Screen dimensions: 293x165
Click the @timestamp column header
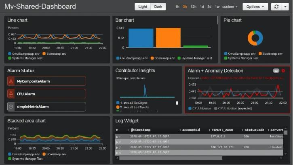click(x=141, y=130)
